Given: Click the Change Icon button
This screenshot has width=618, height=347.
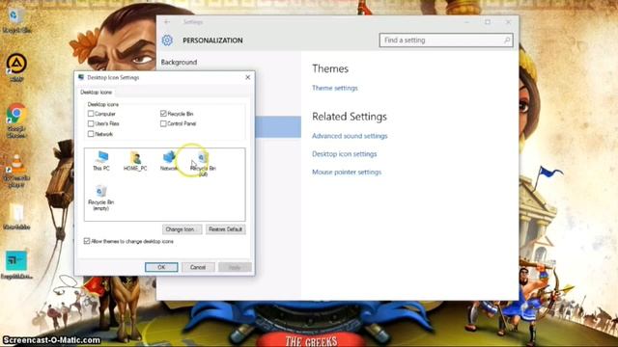Looking at the screenshot, I should tap(182, 229).
